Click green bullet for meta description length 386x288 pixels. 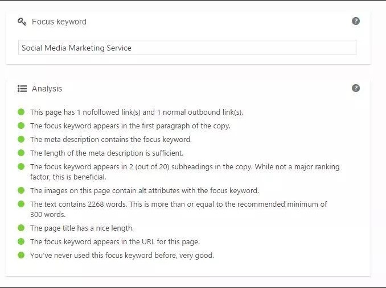click(x=21, y=153)
